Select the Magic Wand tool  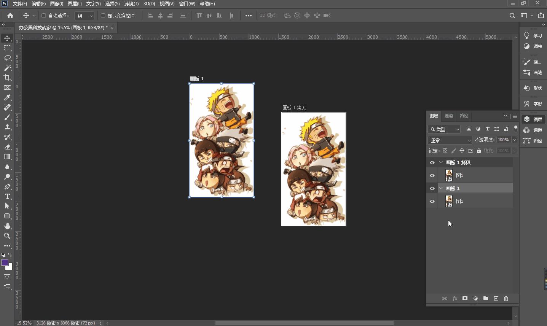7,68
